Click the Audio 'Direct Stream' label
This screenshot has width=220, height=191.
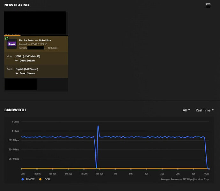27,73
